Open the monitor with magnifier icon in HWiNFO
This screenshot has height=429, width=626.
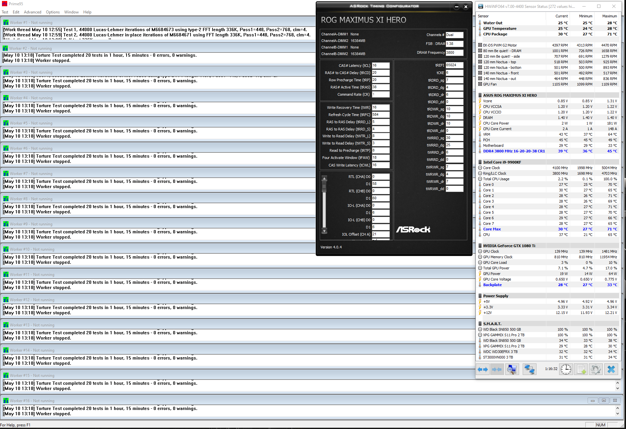(512, 369)
